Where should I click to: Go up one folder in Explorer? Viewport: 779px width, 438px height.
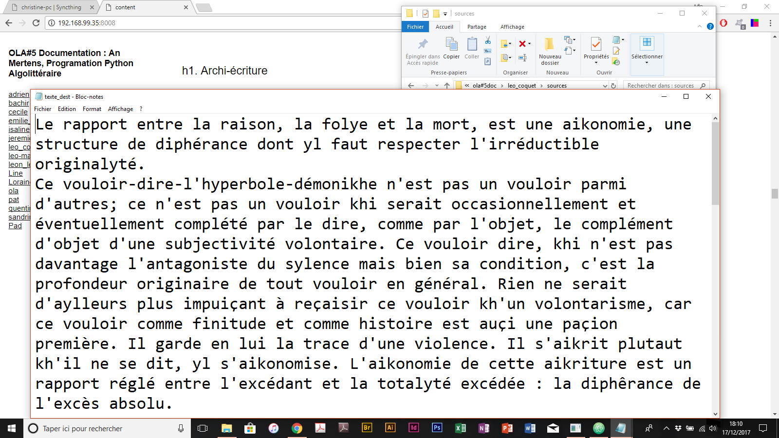click(x=447, y=86)
